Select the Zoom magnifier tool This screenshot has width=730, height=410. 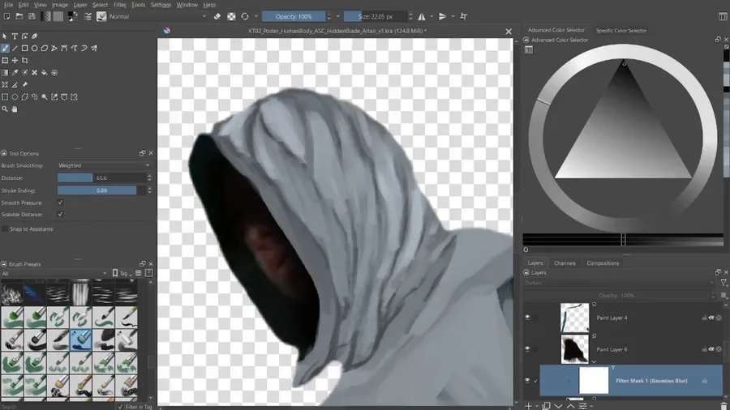5,109
